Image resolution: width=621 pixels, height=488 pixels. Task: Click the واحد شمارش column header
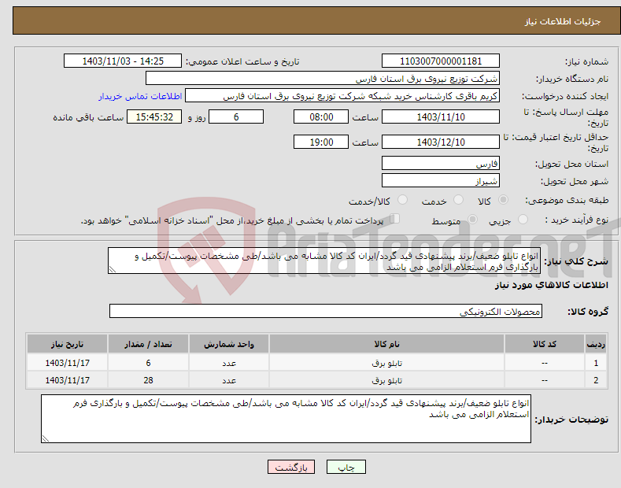[229, 344]
